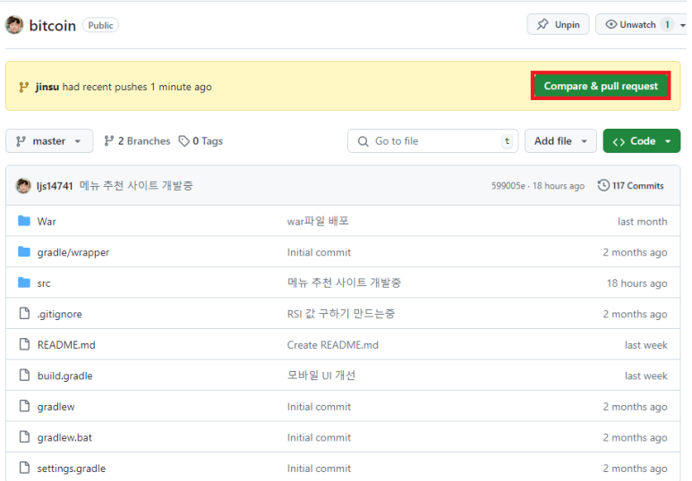Open the War folder
Viewport: 692px width, 481px height.
click(x=47, y=222)
